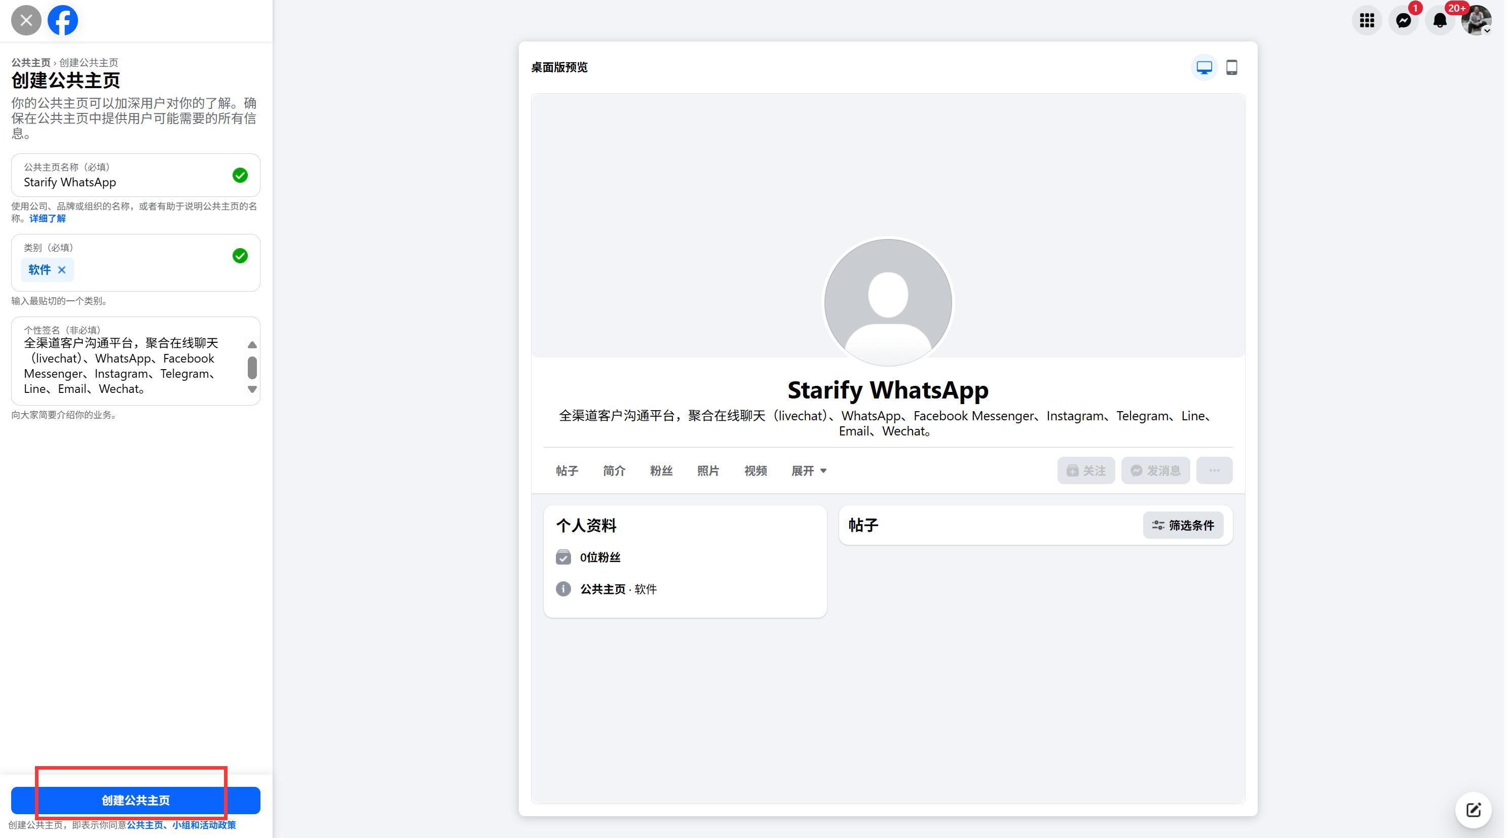Open the 详细了解 link
This screenshot has width=1507, height=838.
48,219
